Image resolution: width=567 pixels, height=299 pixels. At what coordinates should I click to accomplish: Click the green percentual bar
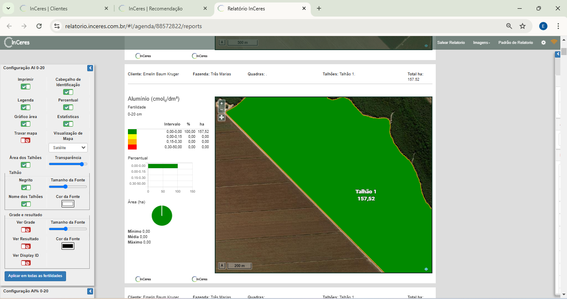pyautogui.click(x=163, y=166)
